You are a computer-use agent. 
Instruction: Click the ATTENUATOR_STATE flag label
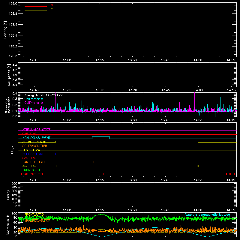pos(36,130)
